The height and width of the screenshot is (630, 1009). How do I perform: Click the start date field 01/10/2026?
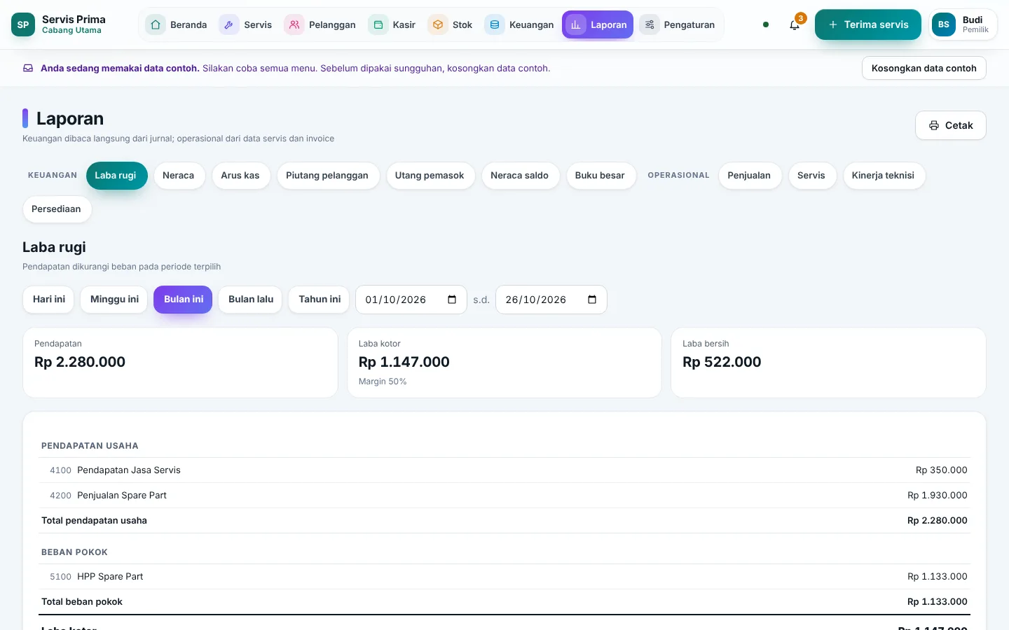(411, 300)
